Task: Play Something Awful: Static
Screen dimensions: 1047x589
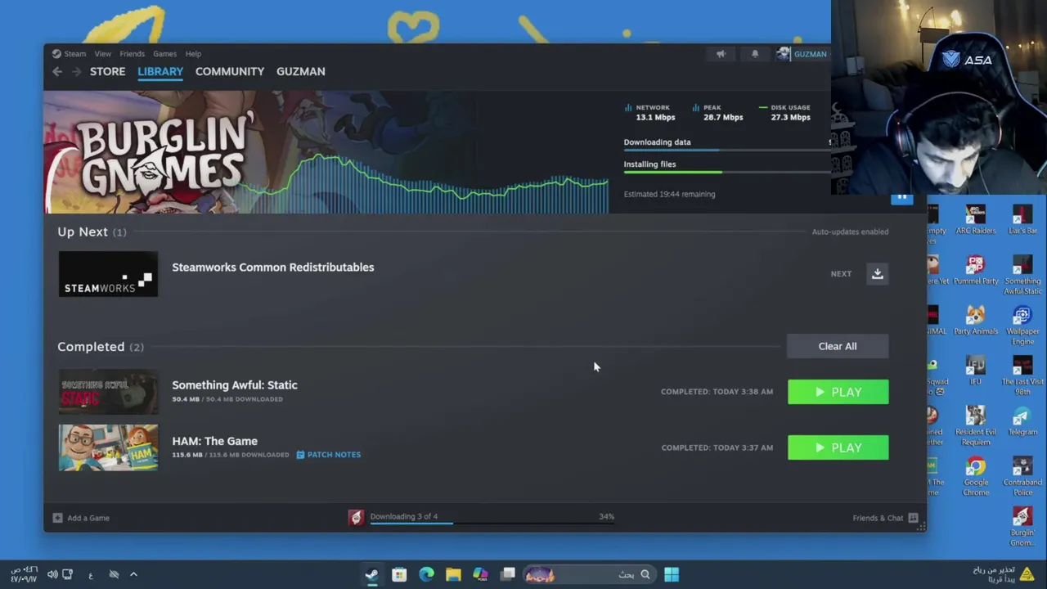Action: (x=838, y=392)
